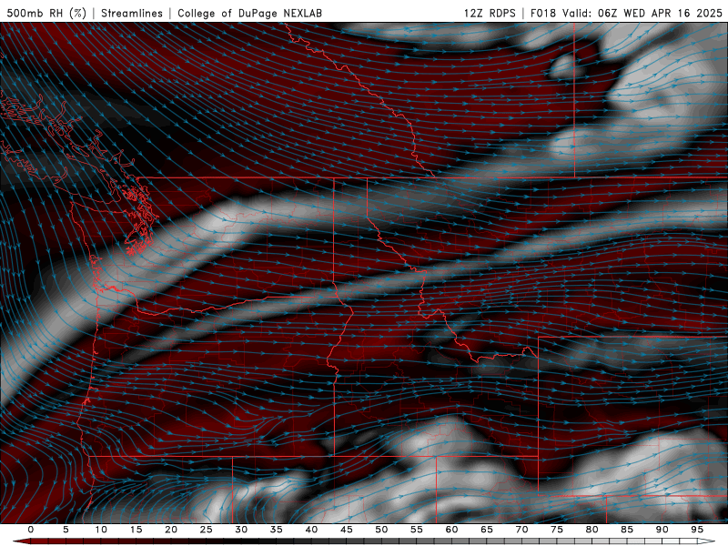Click colorbar label '80'
Image resolution: width=728 pixels, height=546 pixels.
[x=592, y=530]
